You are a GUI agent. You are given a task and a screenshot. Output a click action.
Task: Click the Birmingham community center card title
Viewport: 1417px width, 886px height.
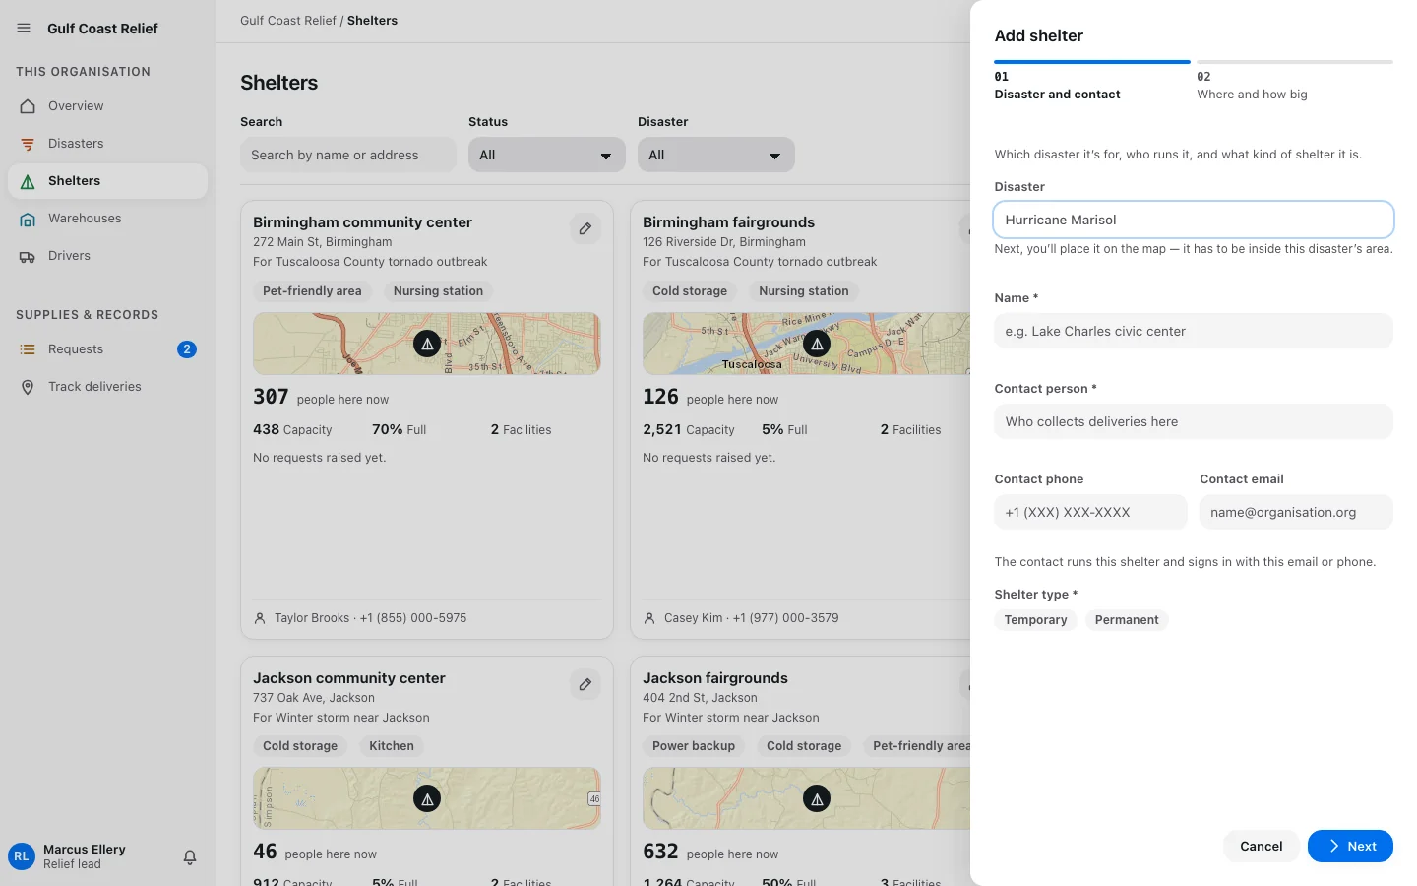(x=362, y=222)
